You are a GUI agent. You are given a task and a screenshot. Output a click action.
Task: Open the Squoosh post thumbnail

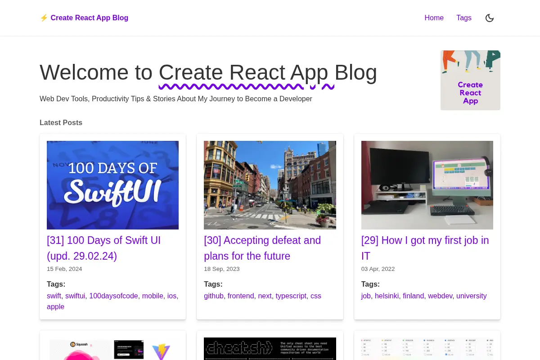pos(112,349)
